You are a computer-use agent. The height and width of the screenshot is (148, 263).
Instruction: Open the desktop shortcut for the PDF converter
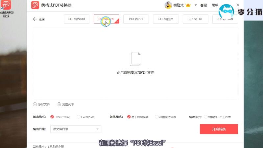tap(6, 9)
